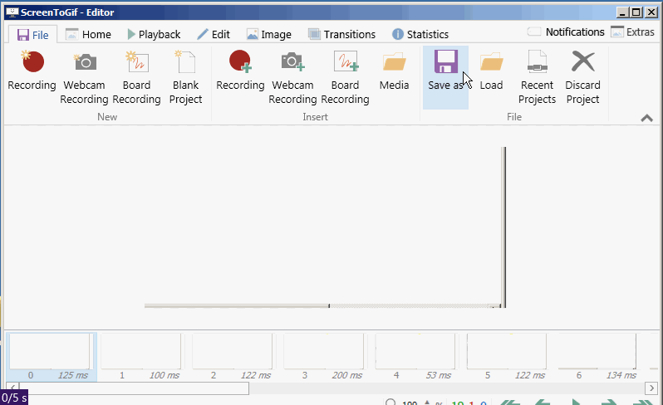
Task: Insert a Webcam Recording
Action: pos(292,77)
